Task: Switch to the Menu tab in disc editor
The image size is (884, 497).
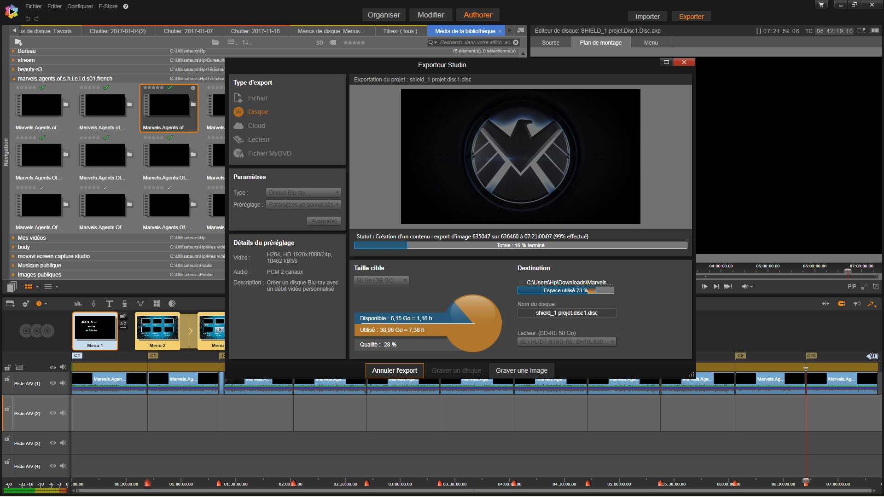Action: (x=651, y=43)
